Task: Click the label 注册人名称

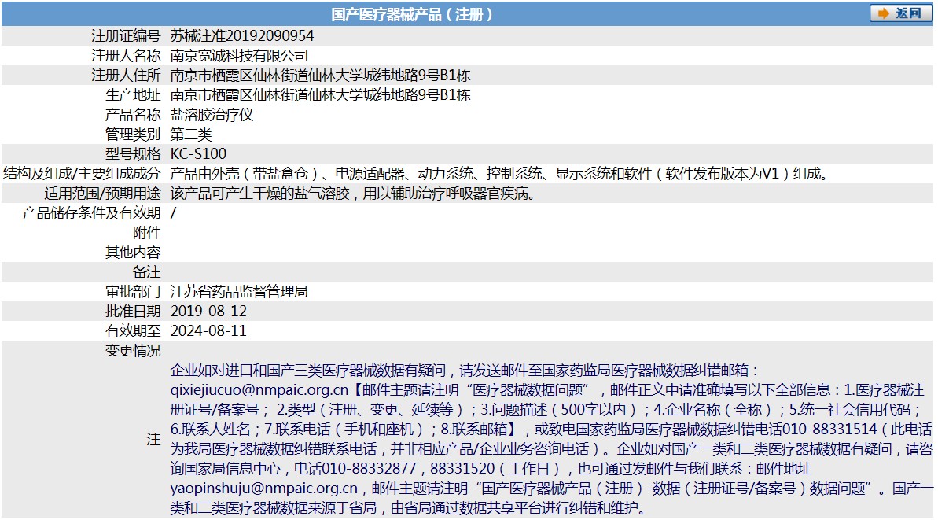Action: click(127, 56)
